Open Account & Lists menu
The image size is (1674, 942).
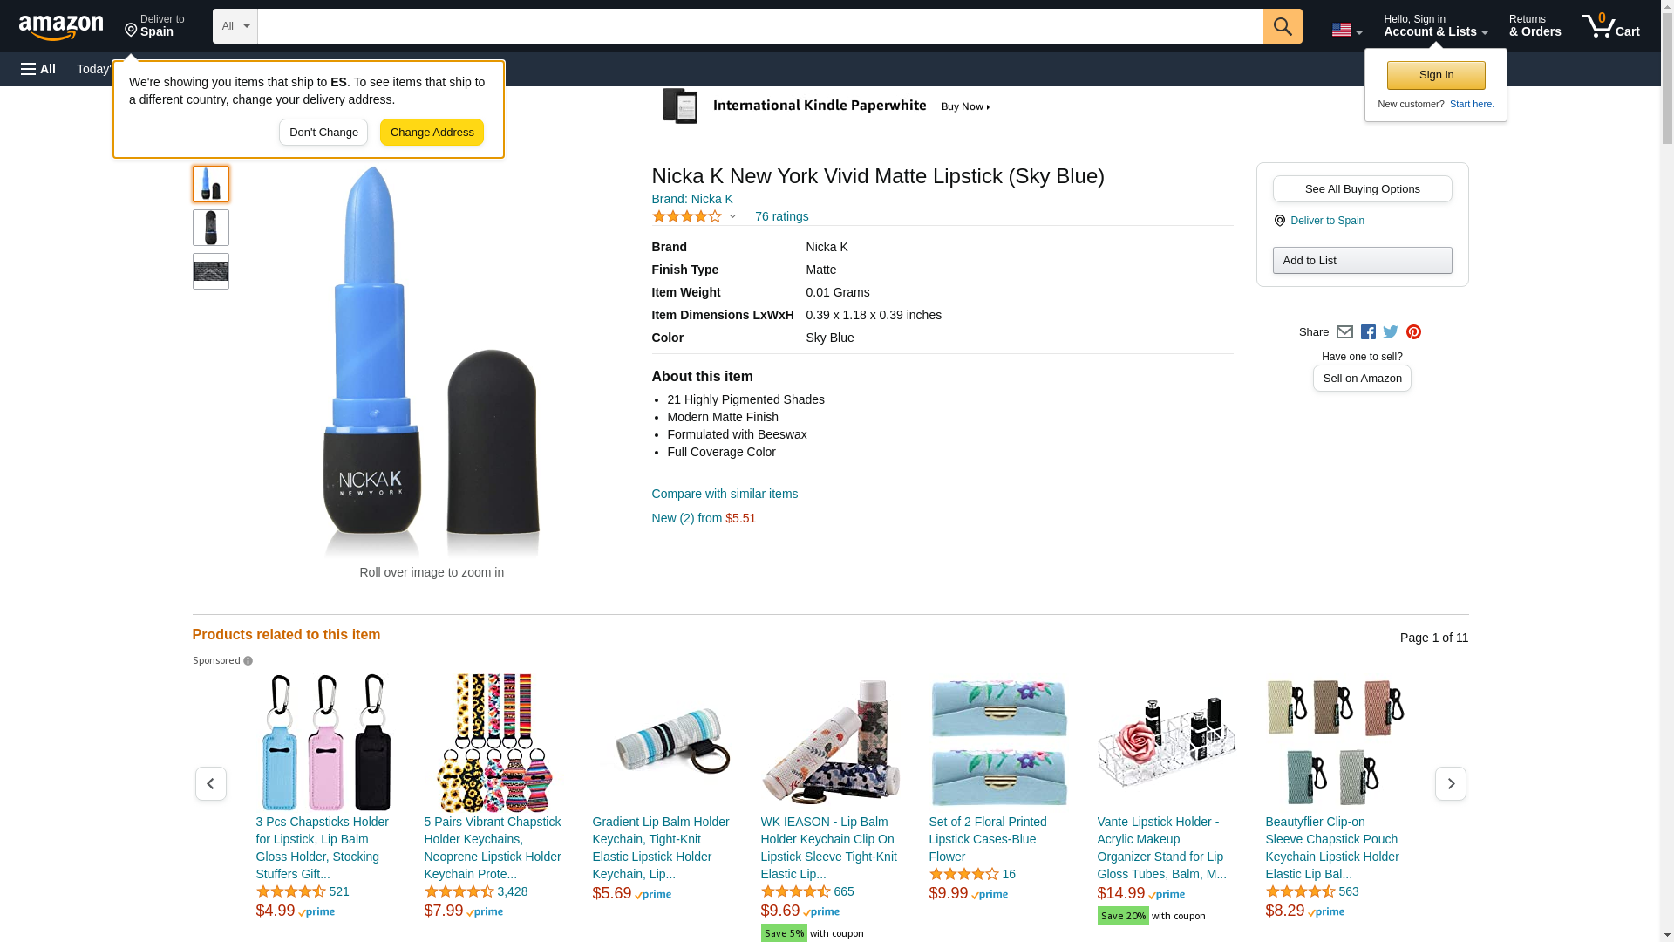coord(1435,26)
